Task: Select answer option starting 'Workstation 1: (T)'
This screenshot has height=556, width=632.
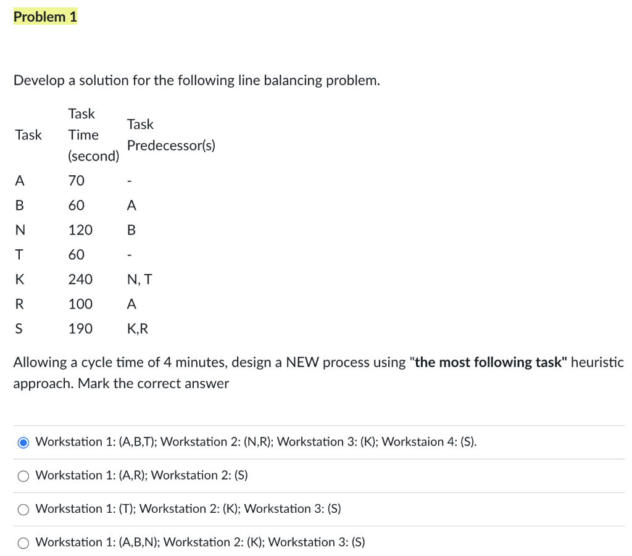Action: click(x=23, y=509)
